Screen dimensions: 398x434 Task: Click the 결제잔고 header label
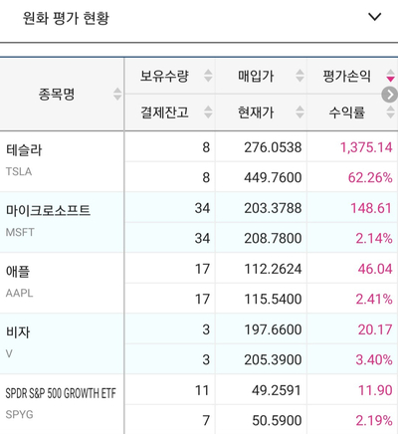click(x=164, y=112)
